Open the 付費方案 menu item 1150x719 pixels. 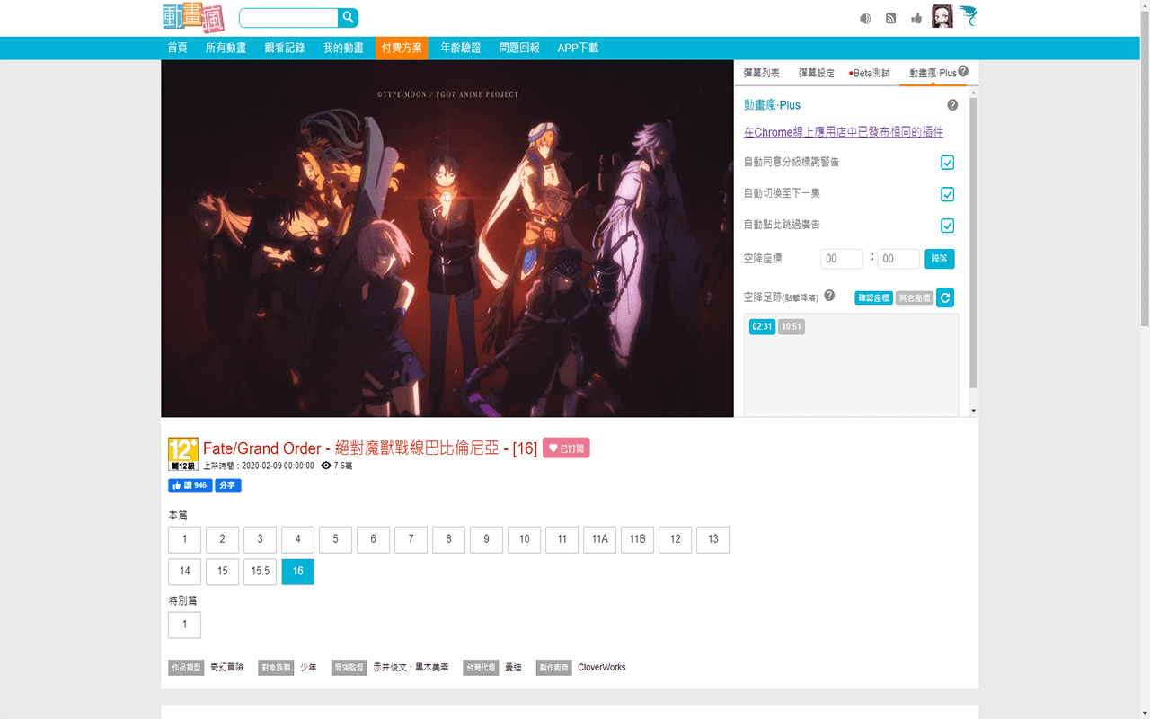(x=402, y=48)
